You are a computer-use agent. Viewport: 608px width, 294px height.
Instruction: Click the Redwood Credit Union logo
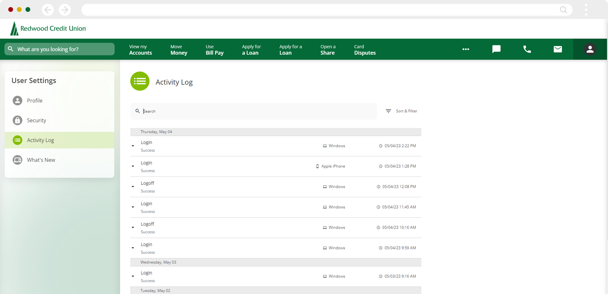click(48, 28)
